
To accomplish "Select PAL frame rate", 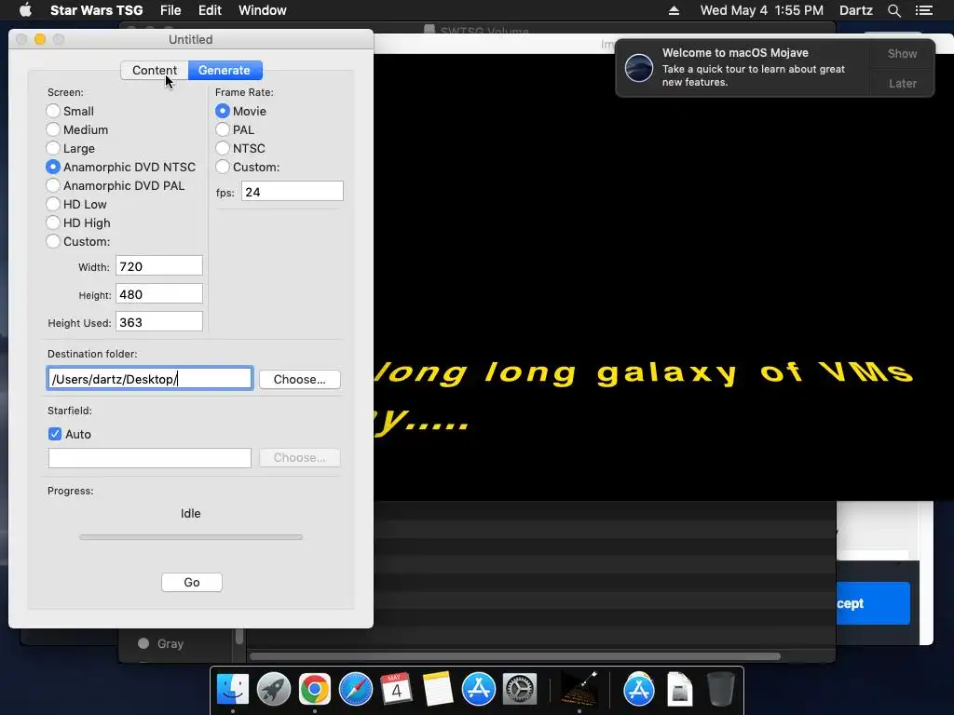I will tap(223, 129).
